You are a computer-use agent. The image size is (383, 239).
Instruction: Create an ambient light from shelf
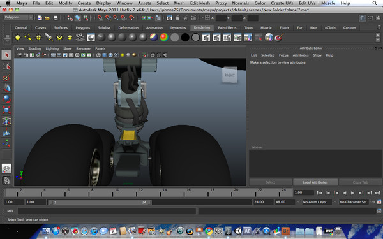click(18, 38)
